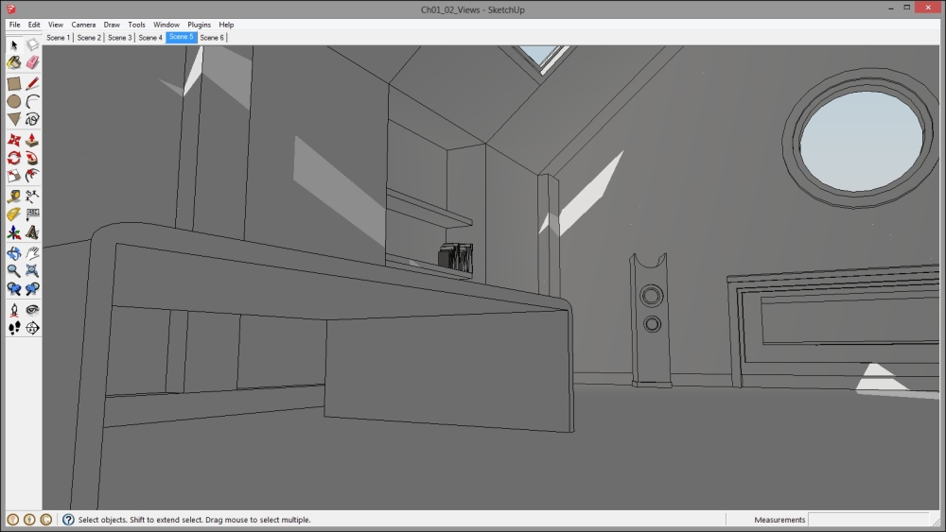Image resolution: width=946 pixels, height=532 pixels.
Task: Switch to the Scene 2 tab
Action: pos(89,38)
